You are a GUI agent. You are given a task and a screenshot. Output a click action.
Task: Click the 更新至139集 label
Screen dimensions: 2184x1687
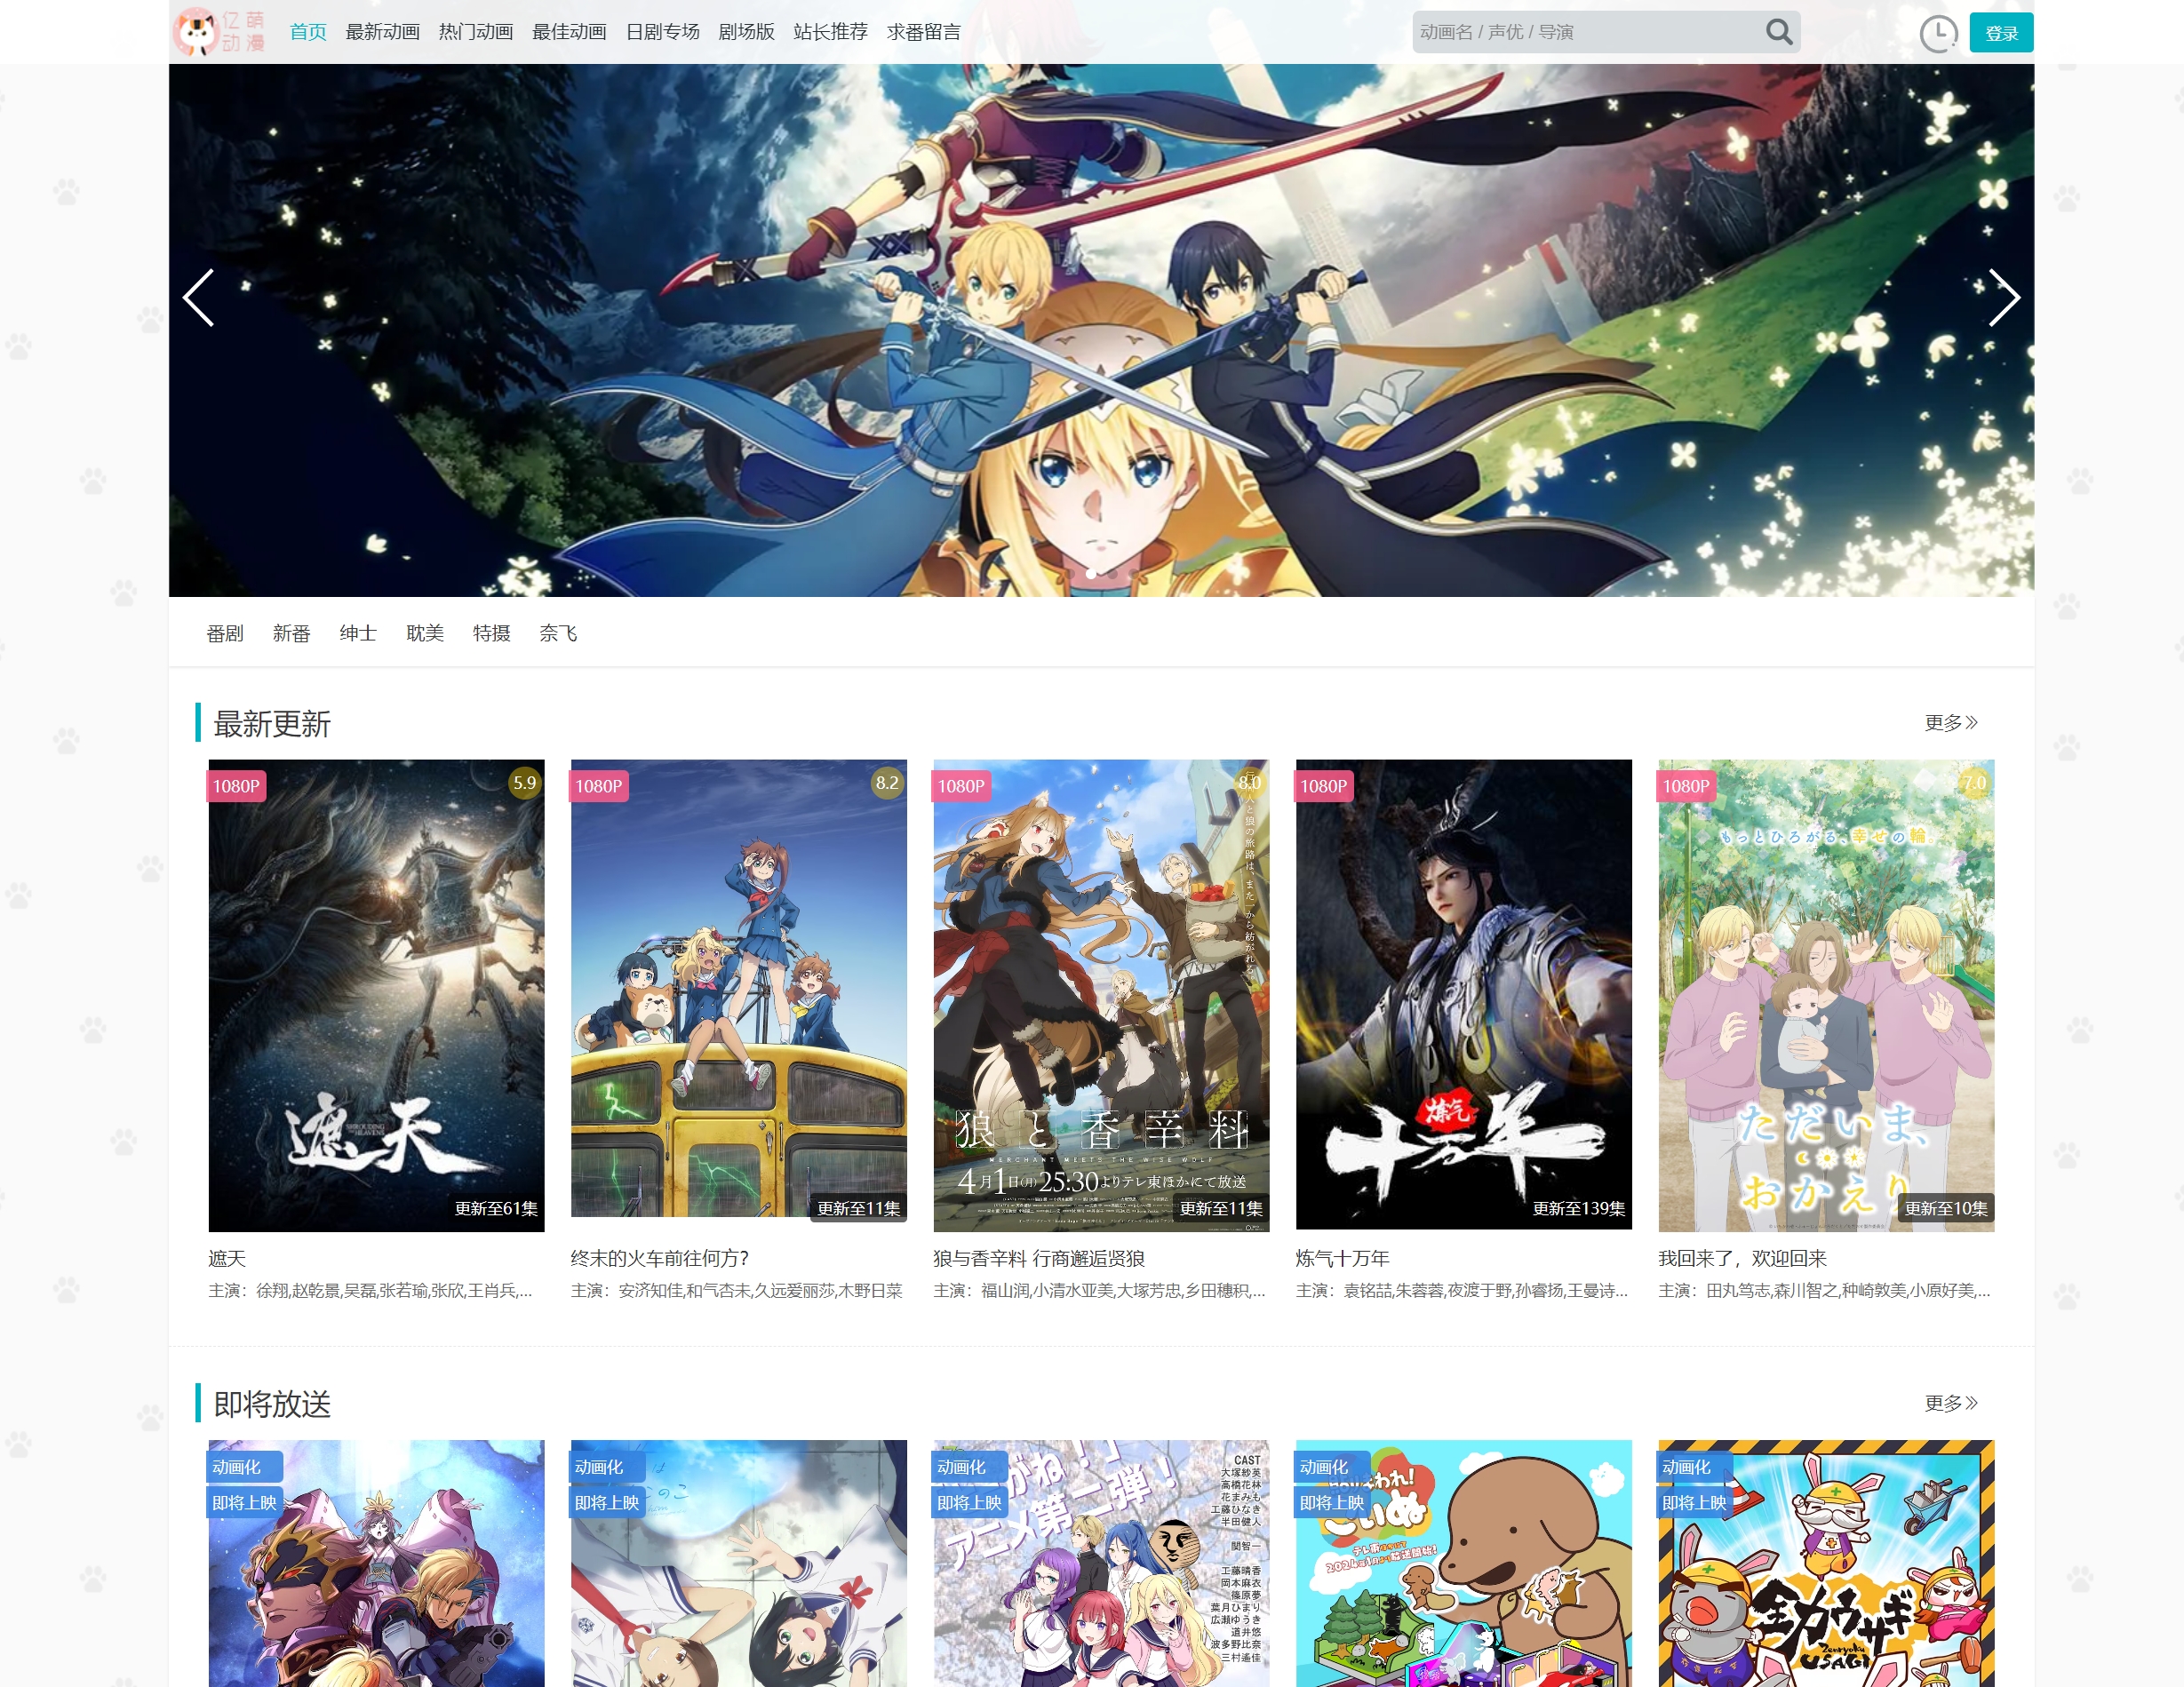pos(1579,1208)
